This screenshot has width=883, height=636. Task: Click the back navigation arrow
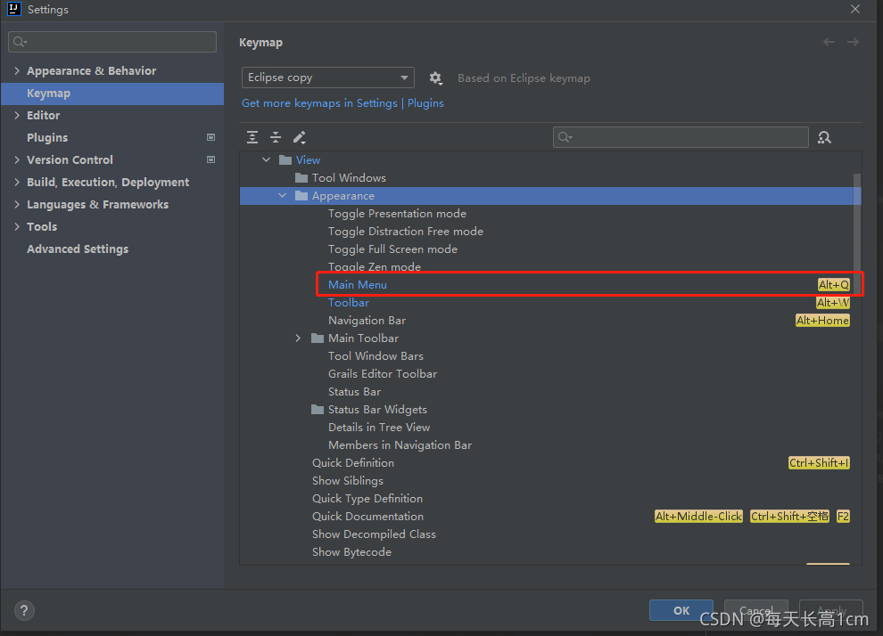pos(829,42)
